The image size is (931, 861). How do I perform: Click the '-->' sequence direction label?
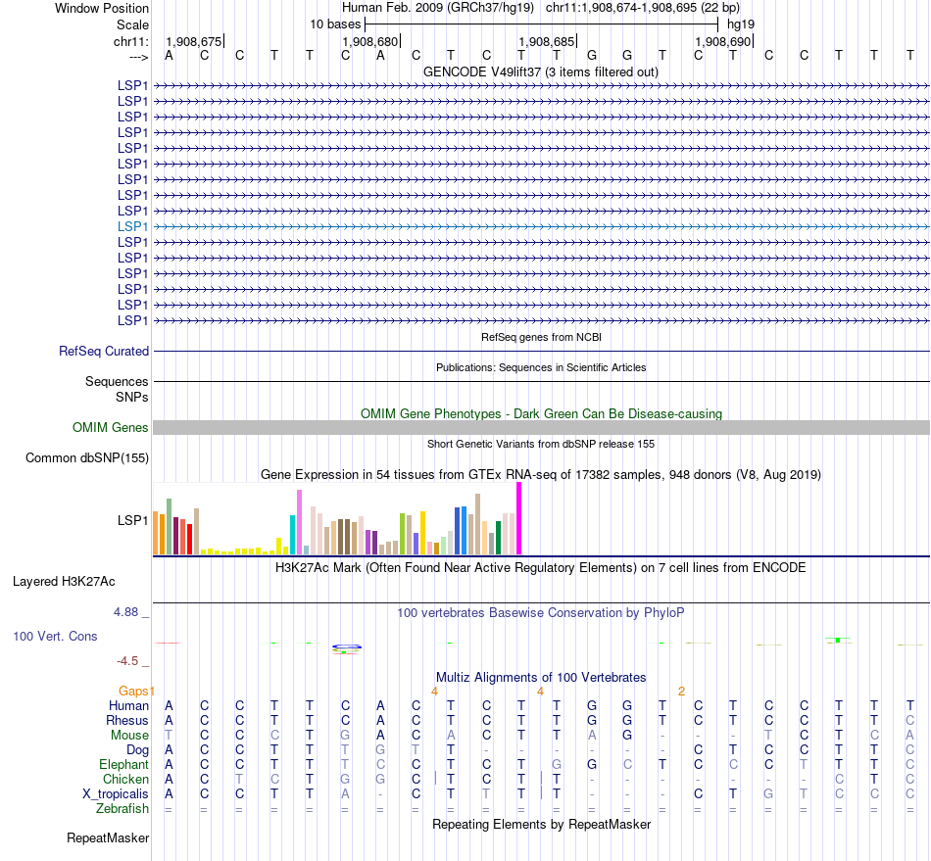click(139, 57)
